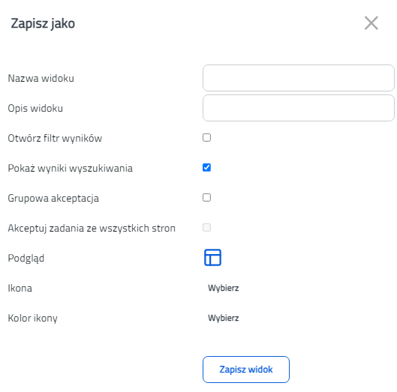Click the 'Grupowa akceptacja' label text
The image size is (397, 392).
53,199
